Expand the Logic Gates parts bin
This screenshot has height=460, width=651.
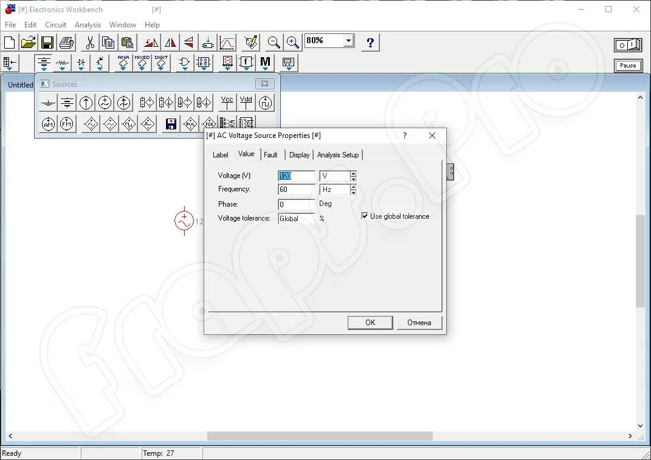(x=184, y=63)
